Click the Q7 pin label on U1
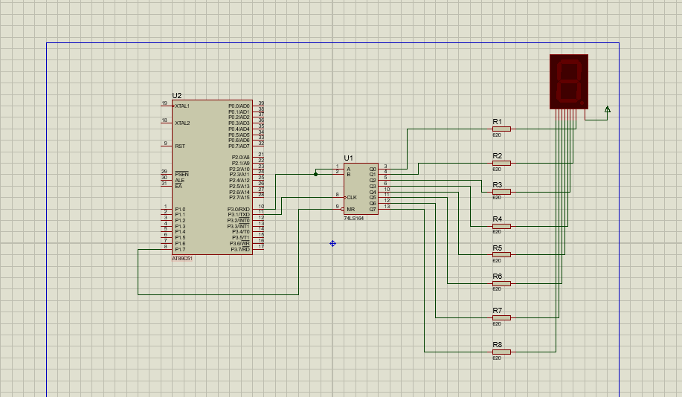 click(373, 210)
